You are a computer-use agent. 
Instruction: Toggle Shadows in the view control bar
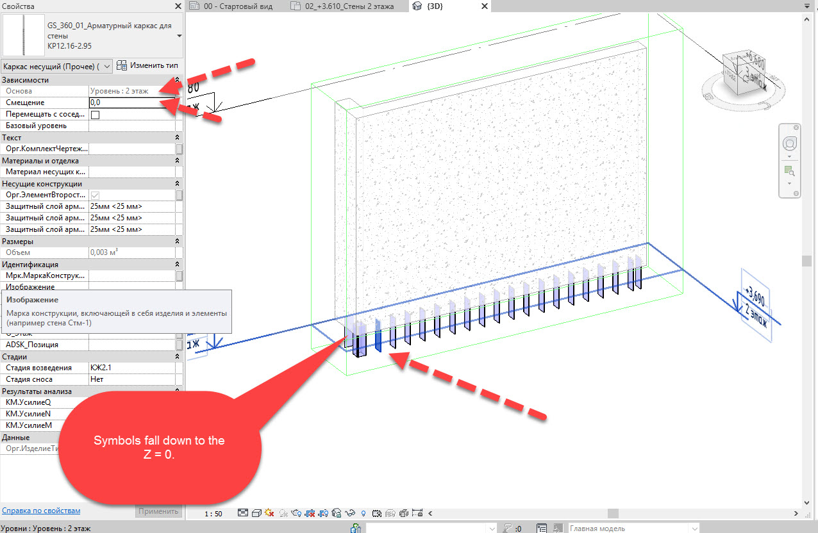pos(283,513)
